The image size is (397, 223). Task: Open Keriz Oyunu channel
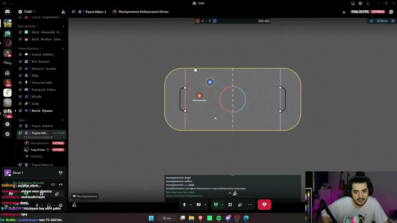click(41, 111)
